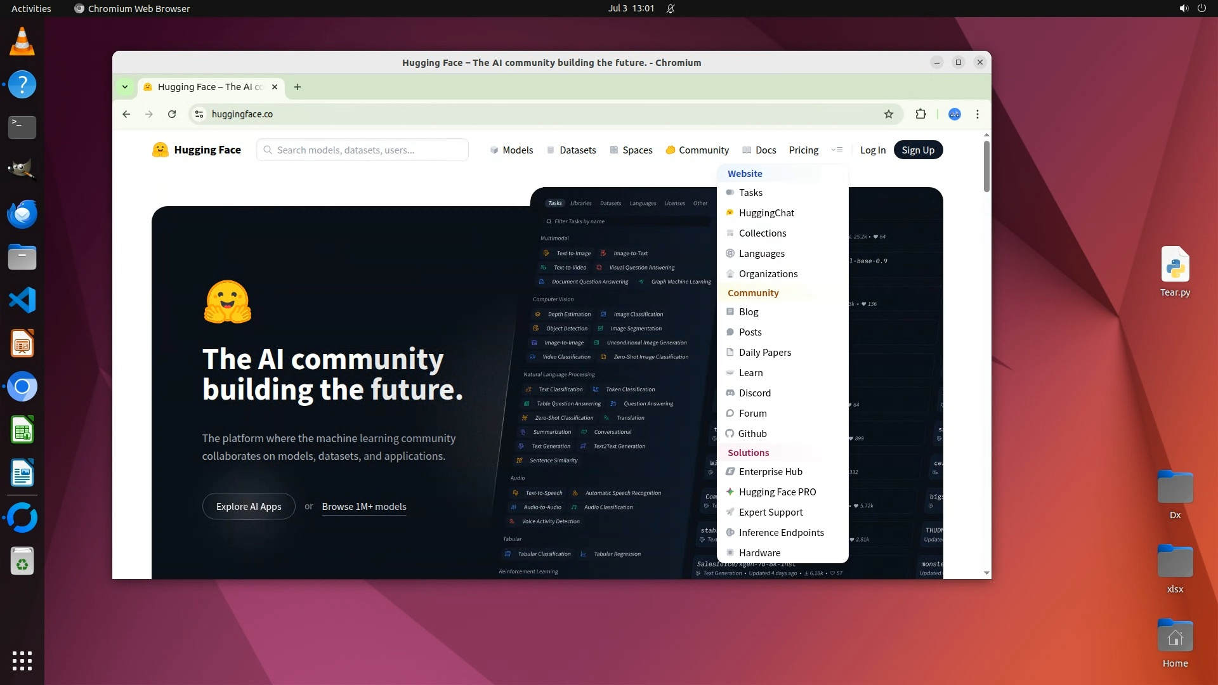
Task: Open new browser tab
Action: 297,87
